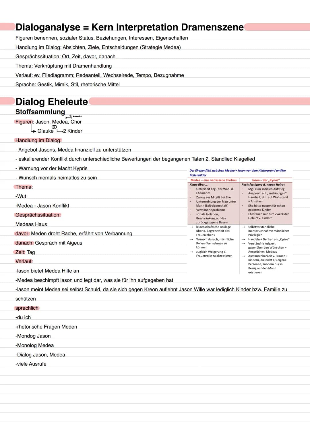Image resolution: width=310 pixels, height=439 pixels.
Task: Click the arrow before 'selbstverständliche Inanspruchnahme'
Action: tap(243, 227)
